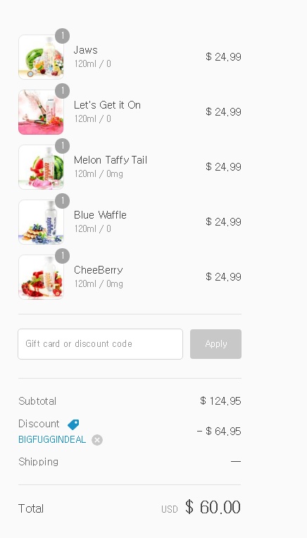Click the quantity badge on Blue Waffle

tap(63, 201)
